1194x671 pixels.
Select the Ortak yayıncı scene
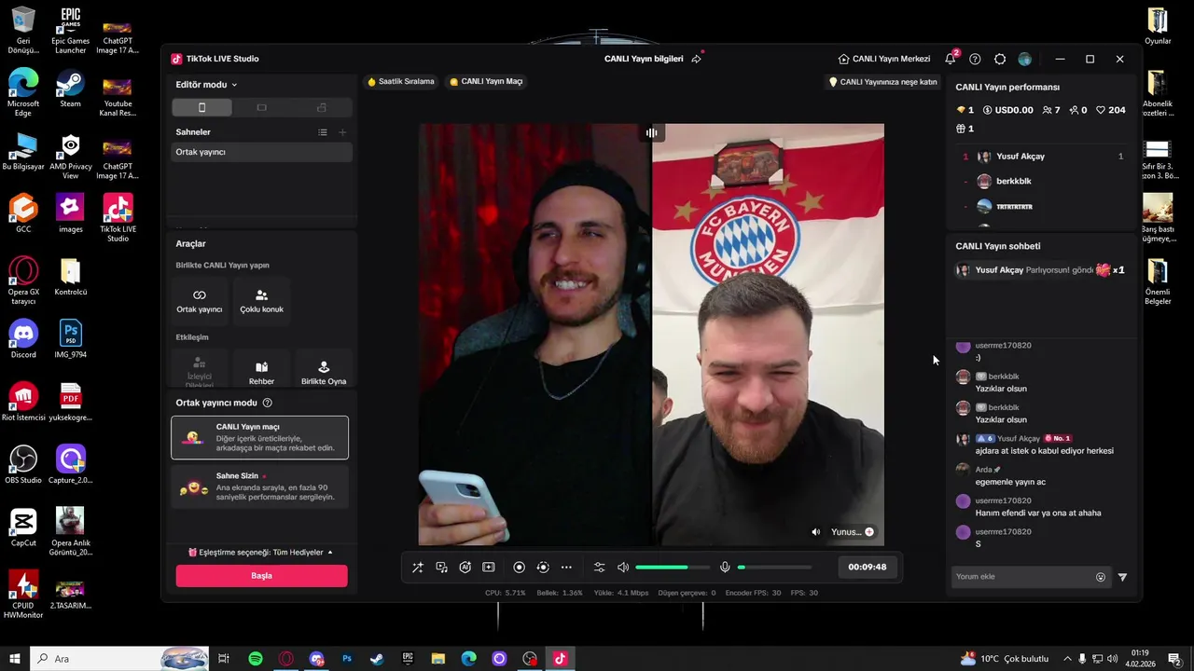coord(261,152)
